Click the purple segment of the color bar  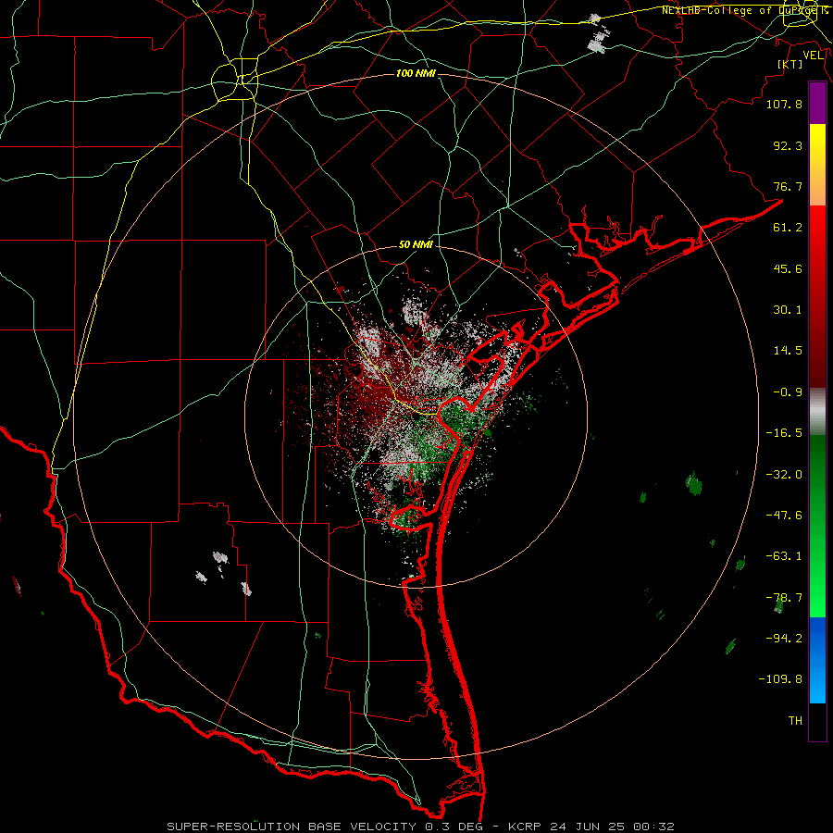817,104
